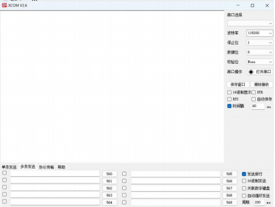Enable the 16进制显示 hex display checkbox
Image resolution: width=275 pixels, height=207 pixels.
[229, 92]
